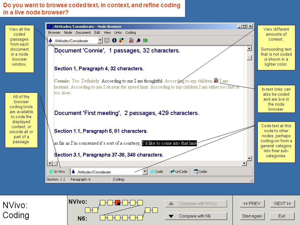Click heading "Document 'Connie', 1 passages, 32 characters."
Image resolution: width=300 pixels, height=225 pixels.
pos(117,51)
